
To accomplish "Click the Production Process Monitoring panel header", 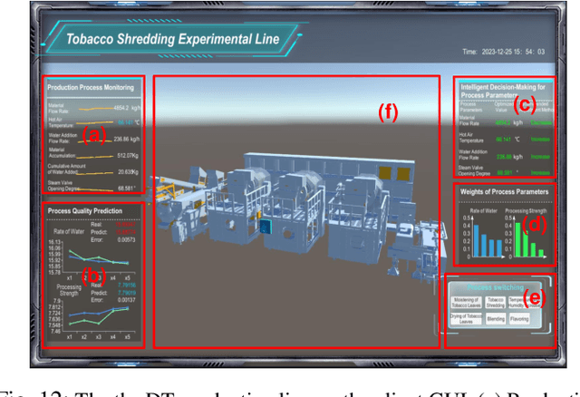I will point(91,88).
